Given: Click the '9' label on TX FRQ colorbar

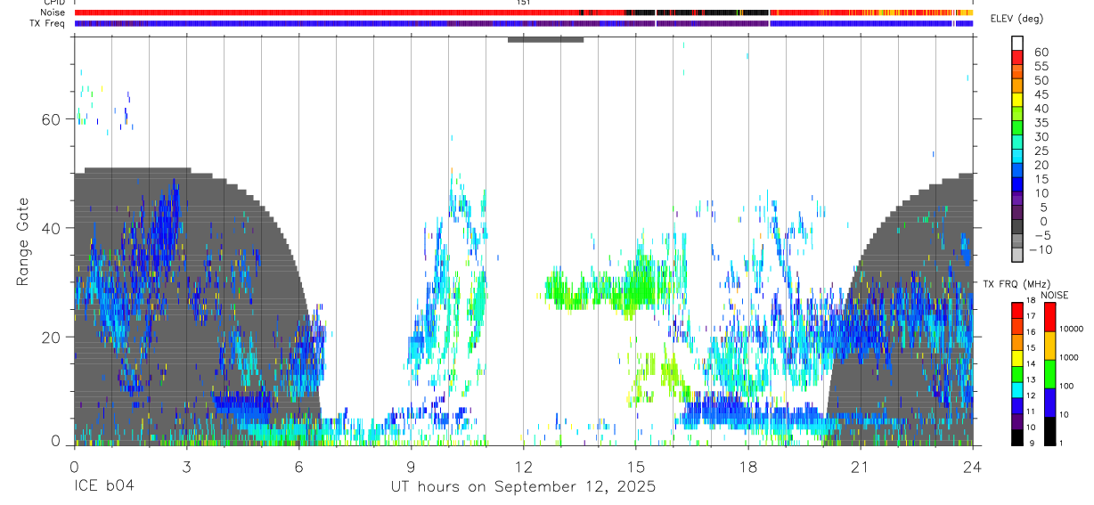Looking at the screenshot, I should [1031, 444].
